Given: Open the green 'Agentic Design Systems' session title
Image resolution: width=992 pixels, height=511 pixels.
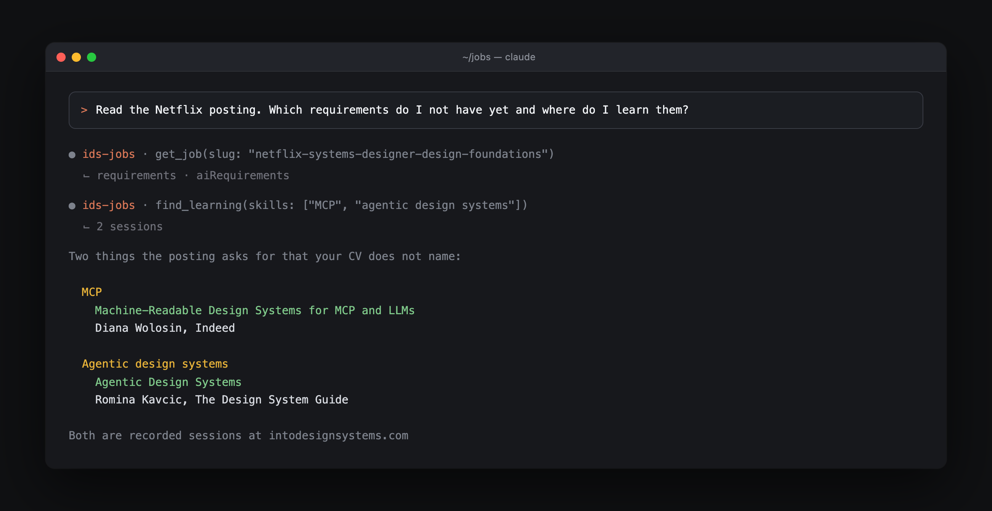Looking at the screenshot, I should (168, 382).
